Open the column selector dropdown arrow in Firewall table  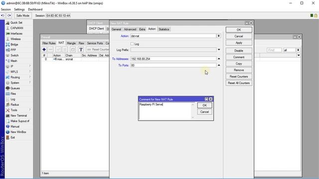[x=299, y=55]
